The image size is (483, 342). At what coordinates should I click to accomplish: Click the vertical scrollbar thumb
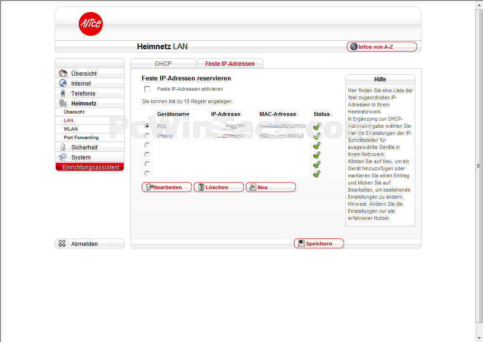pos(479,166)
